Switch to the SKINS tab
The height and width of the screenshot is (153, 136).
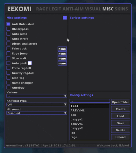coord(121,9)
